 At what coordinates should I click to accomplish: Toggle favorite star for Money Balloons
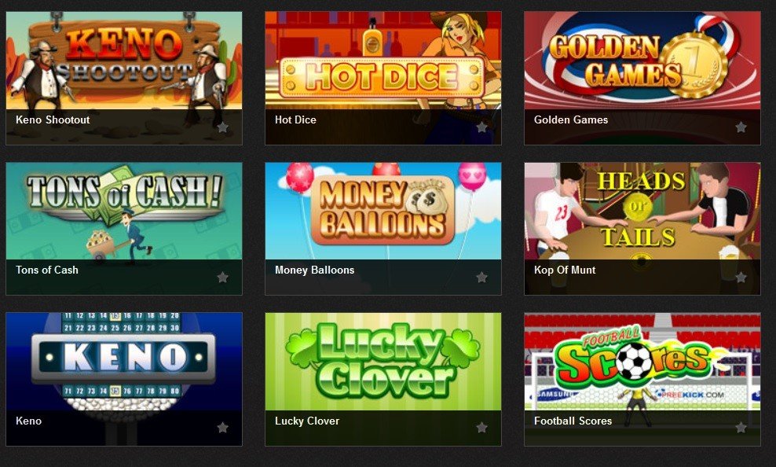pyautogui.click(x=481, y=278)
